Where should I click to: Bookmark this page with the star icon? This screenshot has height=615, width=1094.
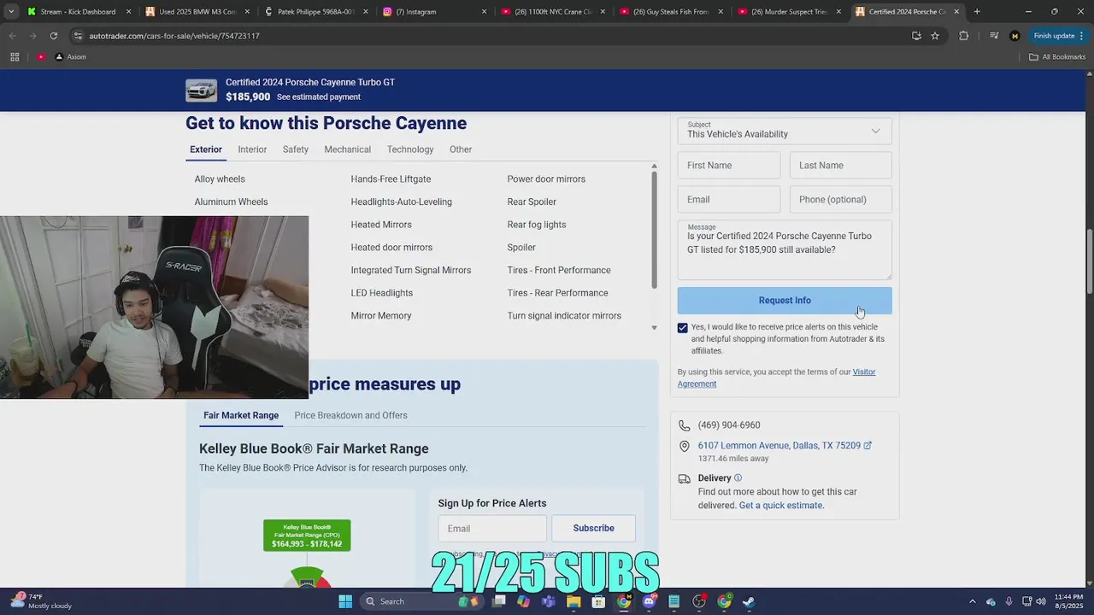coord(935,36)
